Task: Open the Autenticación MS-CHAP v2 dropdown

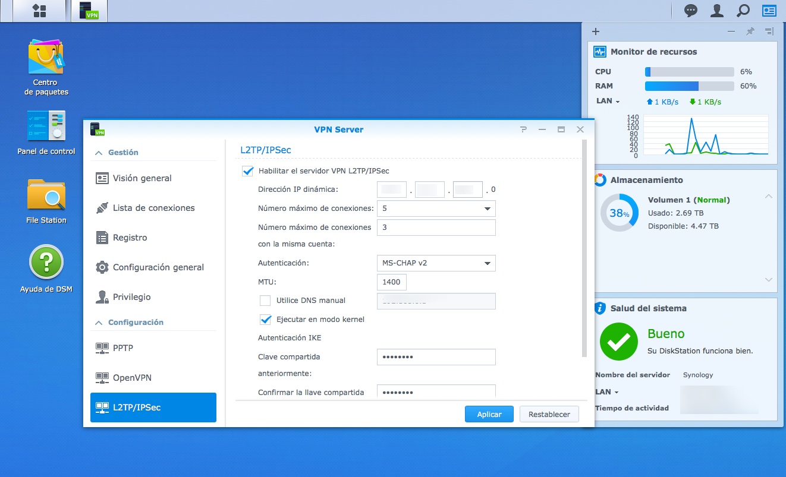Action: [436, 263]
